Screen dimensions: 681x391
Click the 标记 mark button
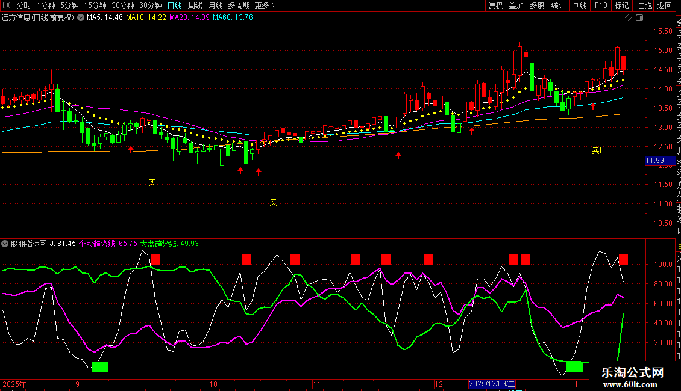pos(621,5)
